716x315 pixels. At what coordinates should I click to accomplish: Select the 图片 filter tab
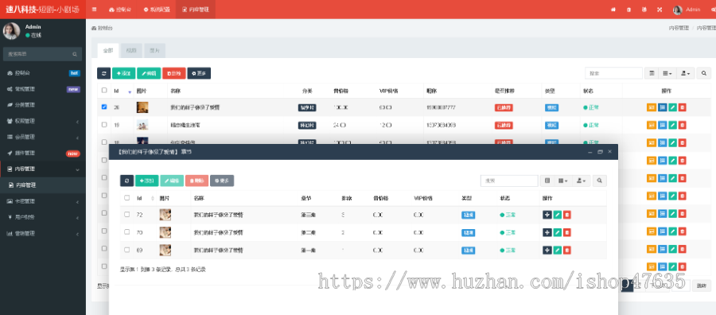(154, 51)
